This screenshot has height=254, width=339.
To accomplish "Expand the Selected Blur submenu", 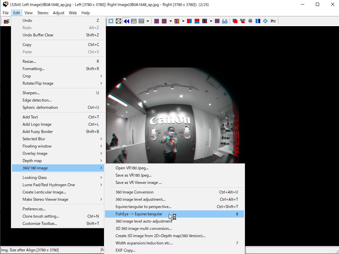I will coord(58,139).
